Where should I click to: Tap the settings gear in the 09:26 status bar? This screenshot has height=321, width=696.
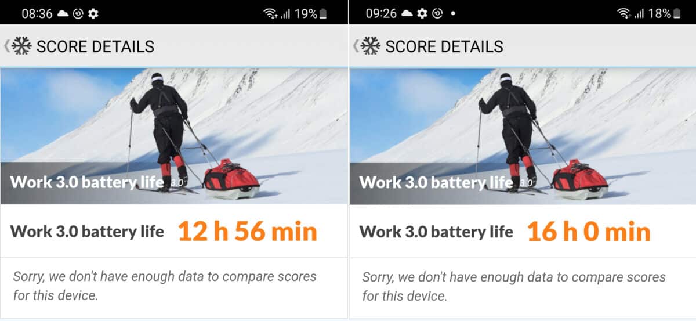[x=422, y=13]
